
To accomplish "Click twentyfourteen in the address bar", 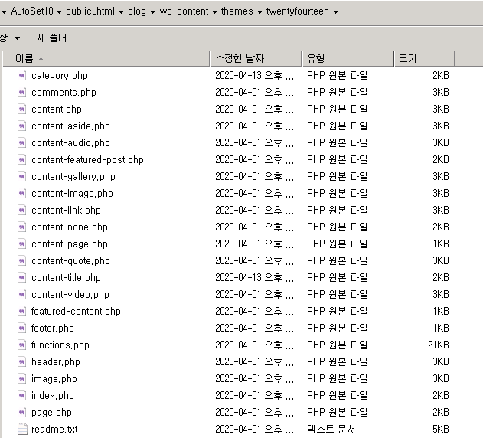I will tap(298, 11).
